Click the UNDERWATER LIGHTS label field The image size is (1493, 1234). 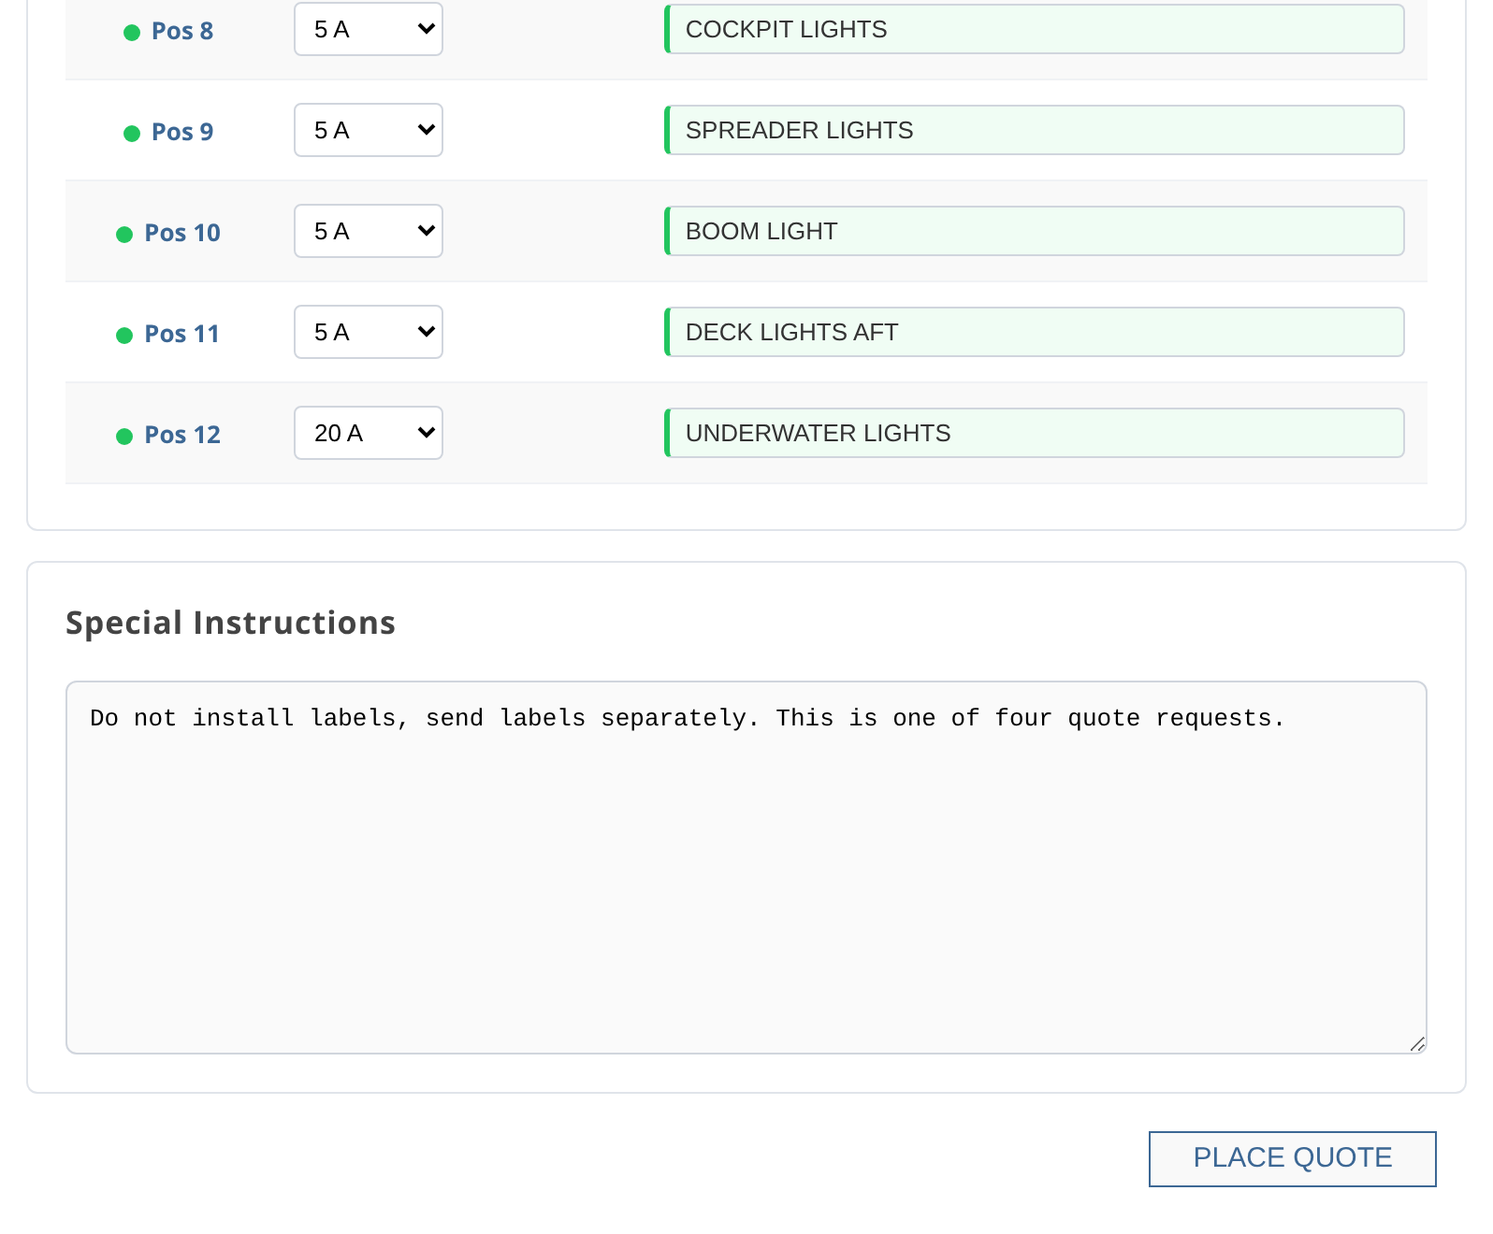(1035, 433)
